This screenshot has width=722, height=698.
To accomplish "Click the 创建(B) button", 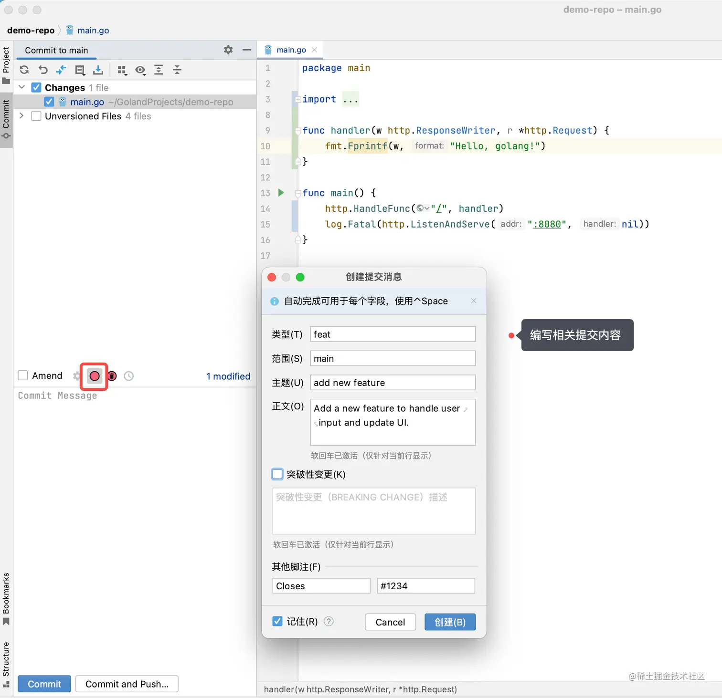I will tap(450, 622).
